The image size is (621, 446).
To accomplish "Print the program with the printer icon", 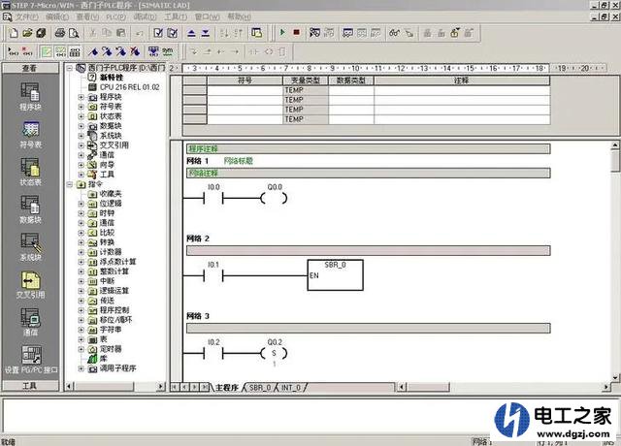I will pos(60,33).
